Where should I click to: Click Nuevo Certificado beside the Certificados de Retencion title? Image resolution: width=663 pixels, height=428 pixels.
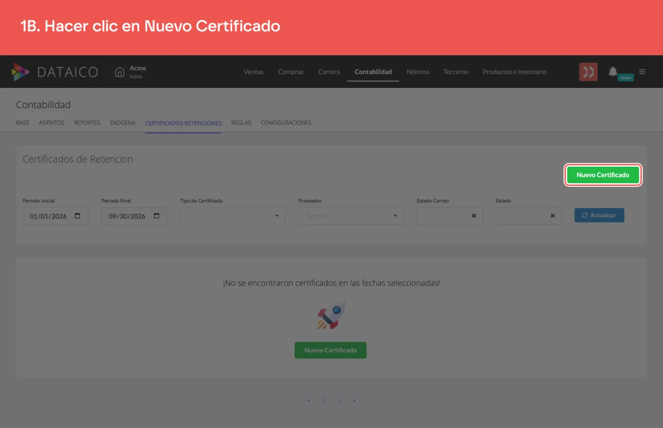603,175
